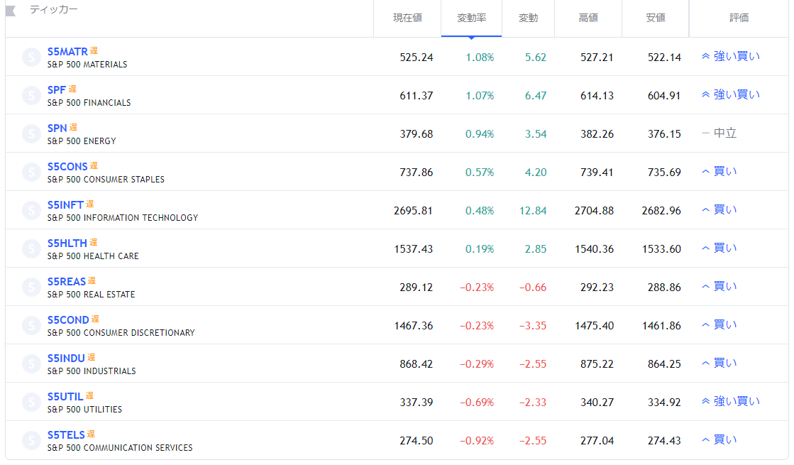Sort by the ティッカー column header
Viewport: 794px width, 465px height.
tap(54, 10)
